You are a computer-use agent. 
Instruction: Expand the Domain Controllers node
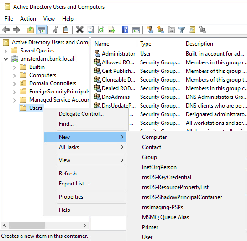[x=14, y=84]
